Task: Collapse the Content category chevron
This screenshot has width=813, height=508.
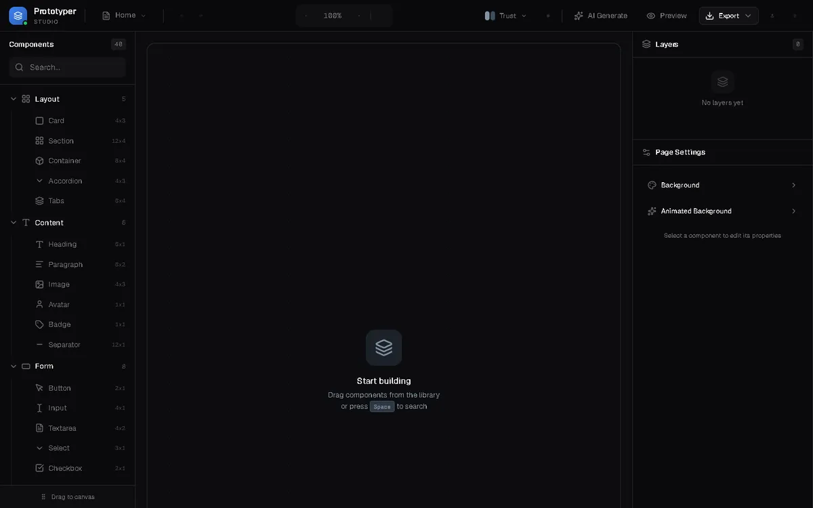Action: point(14,223)
